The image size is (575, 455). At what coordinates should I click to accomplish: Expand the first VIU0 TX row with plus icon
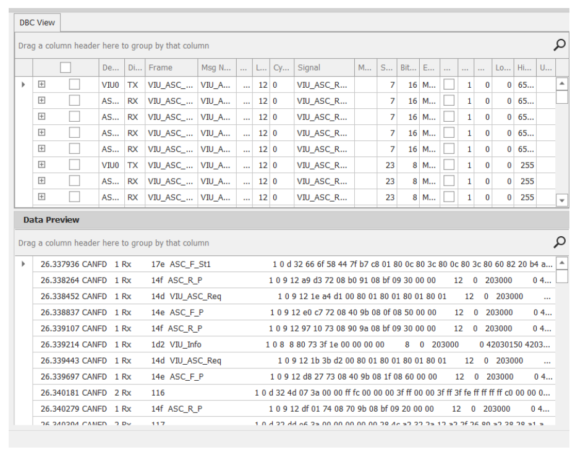tap(42, 84)
